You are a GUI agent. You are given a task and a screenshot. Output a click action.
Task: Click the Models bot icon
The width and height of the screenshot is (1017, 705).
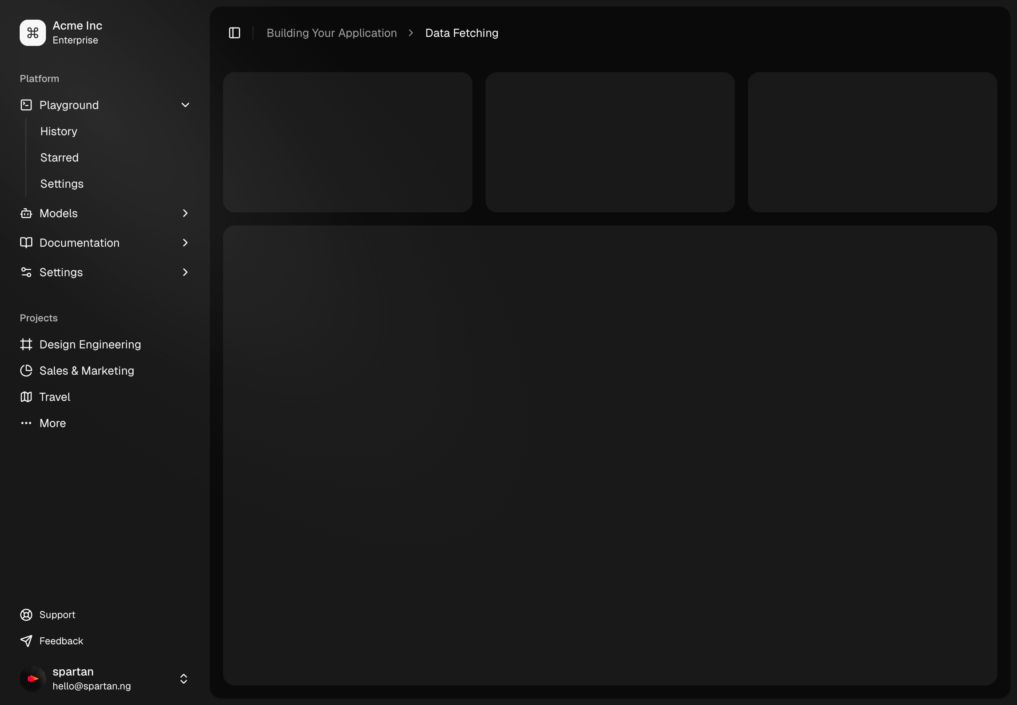coord(26,213)
